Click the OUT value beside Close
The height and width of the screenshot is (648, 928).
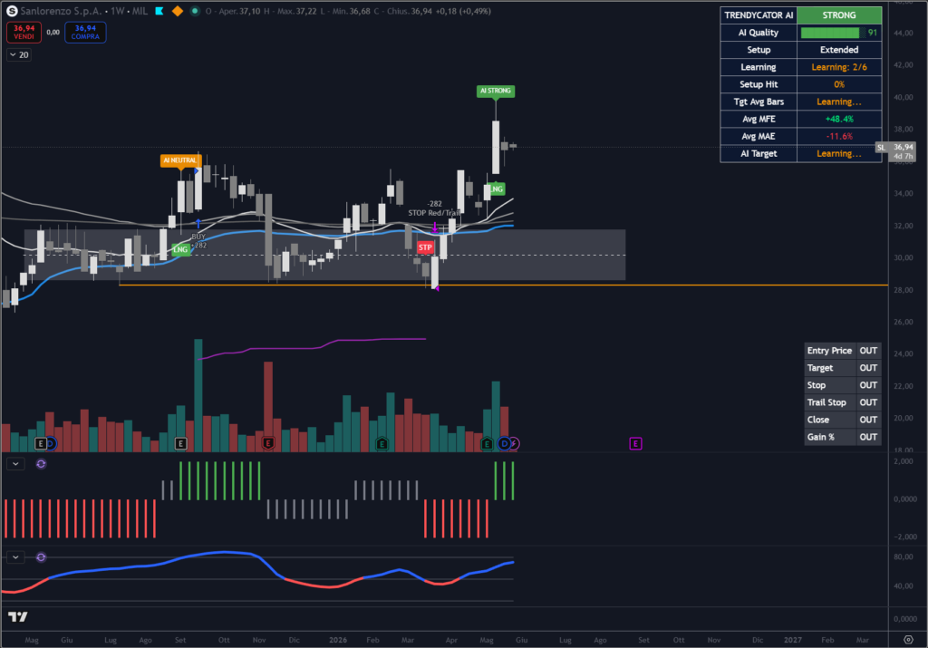(x=868, y=420)
